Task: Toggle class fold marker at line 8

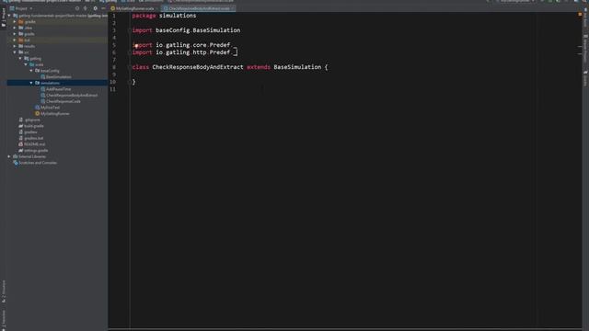Action: [130, 67]
